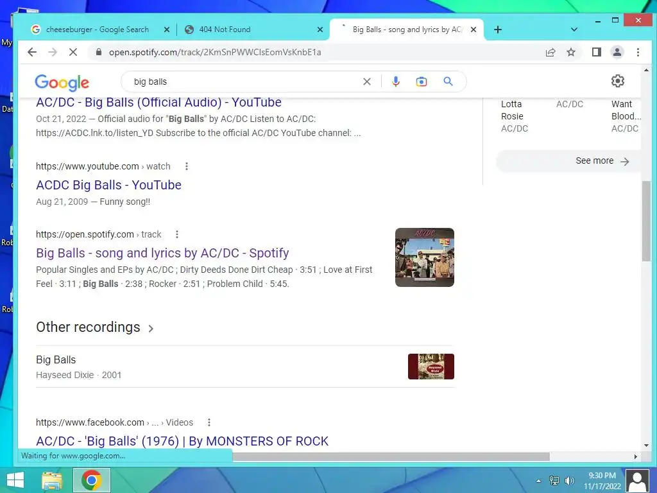Screen dimensions: 657x493
Task: Click the vertical scrollbar thumb
Action: click(645, 221)
